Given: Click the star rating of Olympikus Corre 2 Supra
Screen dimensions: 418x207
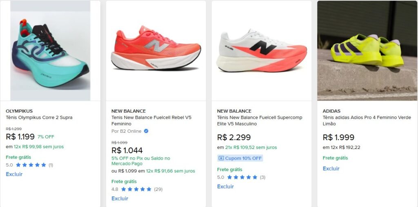Looking at the screenshot, I should click(31, 165).
